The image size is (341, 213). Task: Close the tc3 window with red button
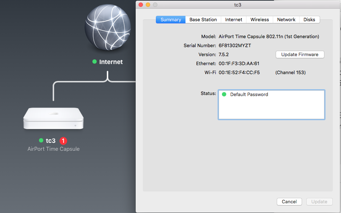pyautogui.click(x=141, y=5)
